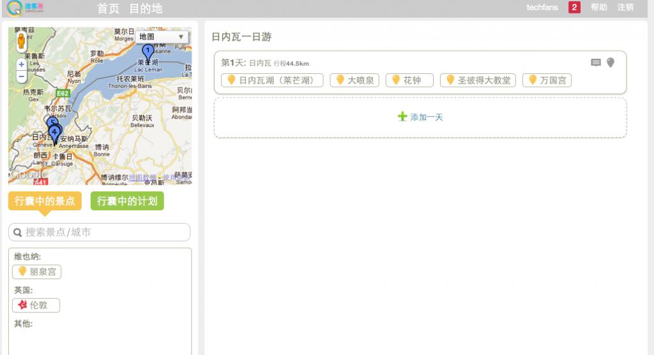Click the 维也纳 category label
The width and height of the screenshot is (654, 355).
(27, 256)
